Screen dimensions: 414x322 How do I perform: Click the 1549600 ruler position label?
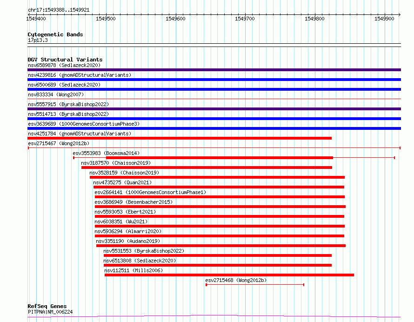click(175, 19)
